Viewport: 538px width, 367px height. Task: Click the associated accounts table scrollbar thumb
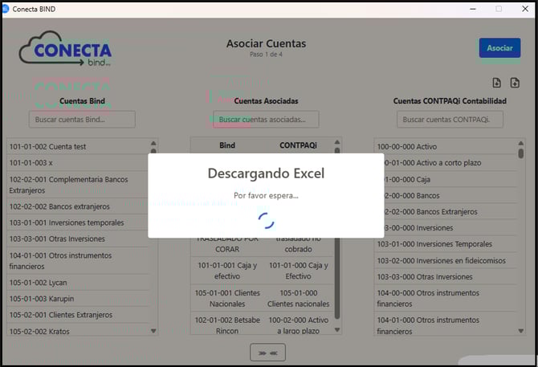(x=337, y=278)
